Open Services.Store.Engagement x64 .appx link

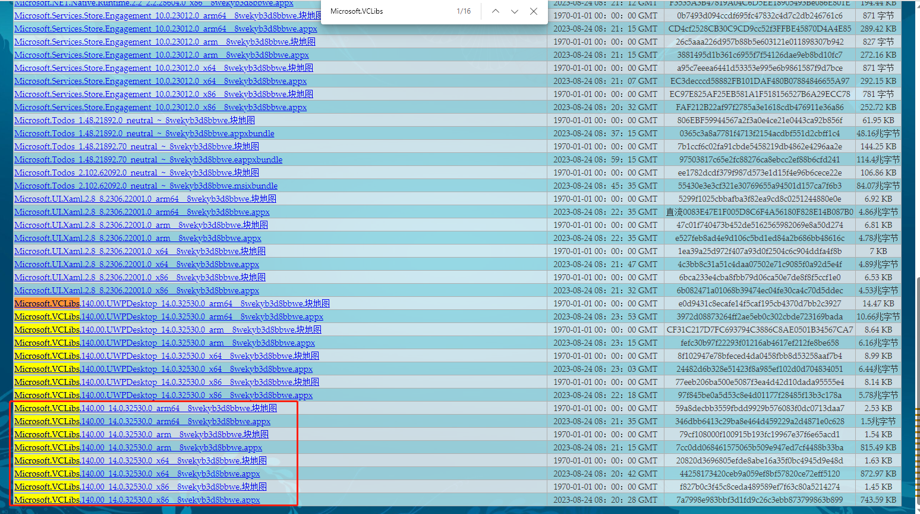point(160,82)
